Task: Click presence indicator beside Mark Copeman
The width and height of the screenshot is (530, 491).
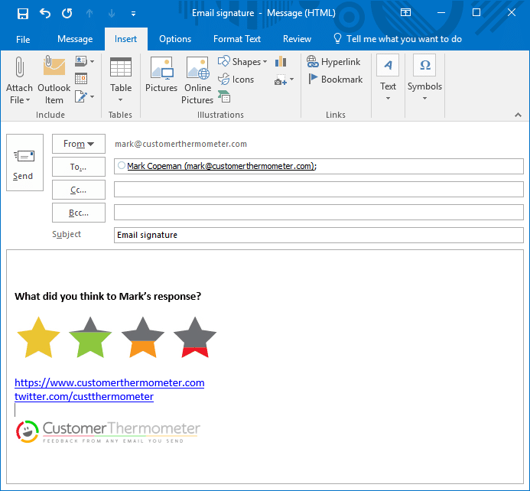Action: [122, 166]
